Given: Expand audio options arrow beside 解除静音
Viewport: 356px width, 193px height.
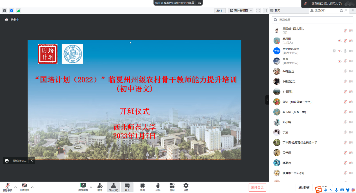Looking at the screenshot, I should [15, 187].
